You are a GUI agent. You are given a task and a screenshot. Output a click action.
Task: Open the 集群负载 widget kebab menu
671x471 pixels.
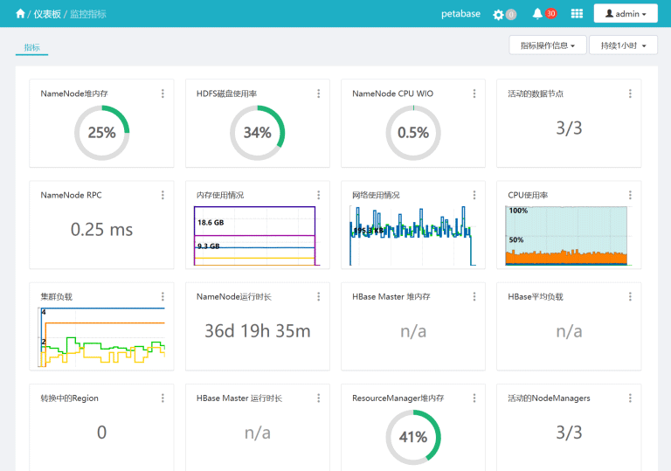point(163,296)
